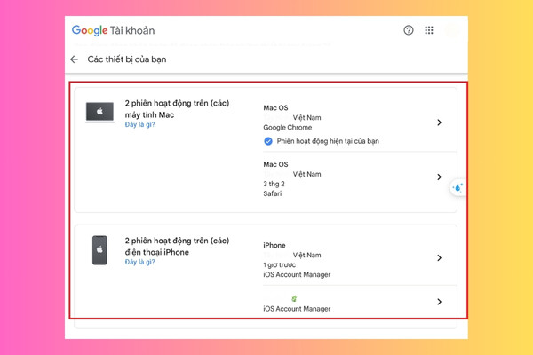Expand the Mac OS Google Chrome session chevron
The height and width of the screenshot is (355, 533).
[x=439, y=122]
